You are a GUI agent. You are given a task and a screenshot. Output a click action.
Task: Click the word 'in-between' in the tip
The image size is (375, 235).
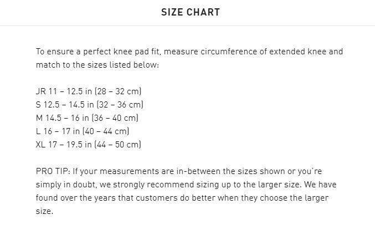(182, 171)
